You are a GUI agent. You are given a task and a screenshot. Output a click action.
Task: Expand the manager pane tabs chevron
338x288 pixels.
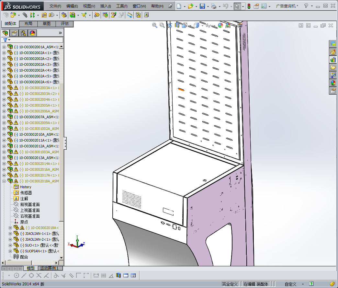60,33
